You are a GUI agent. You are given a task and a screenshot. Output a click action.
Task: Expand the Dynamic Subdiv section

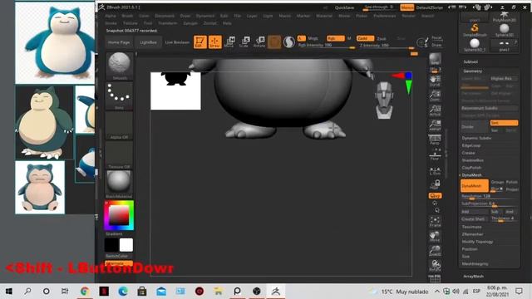[x=476, y=138]
